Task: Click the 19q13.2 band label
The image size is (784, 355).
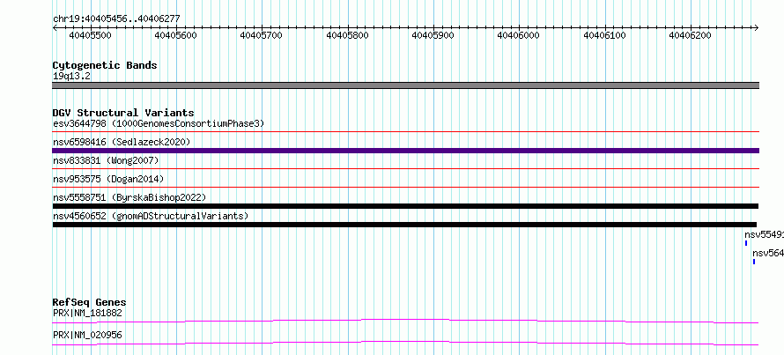Action: coord(72,77)
